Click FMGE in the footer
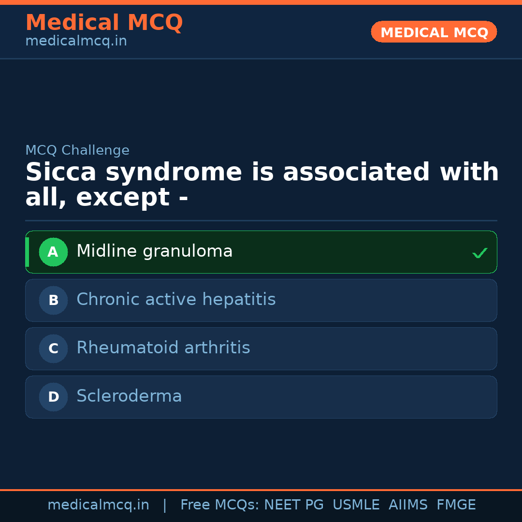This screenshot has width=522, height=522. click(456, 505)
